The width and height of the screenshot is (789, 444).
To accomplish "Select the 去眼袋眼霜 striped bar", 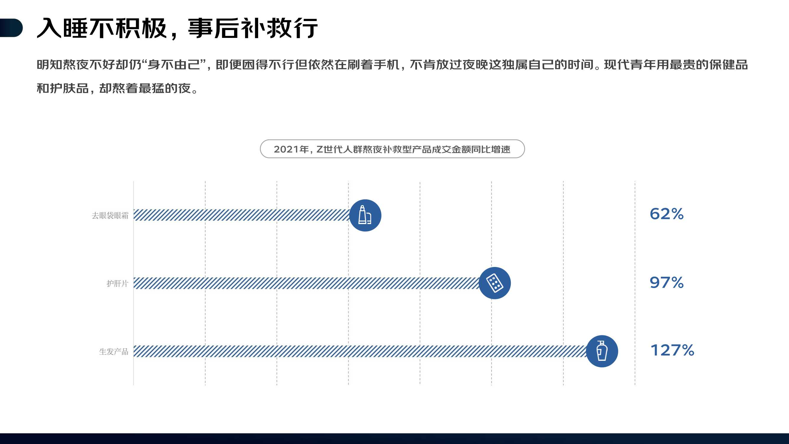I will tap(242, 215).
